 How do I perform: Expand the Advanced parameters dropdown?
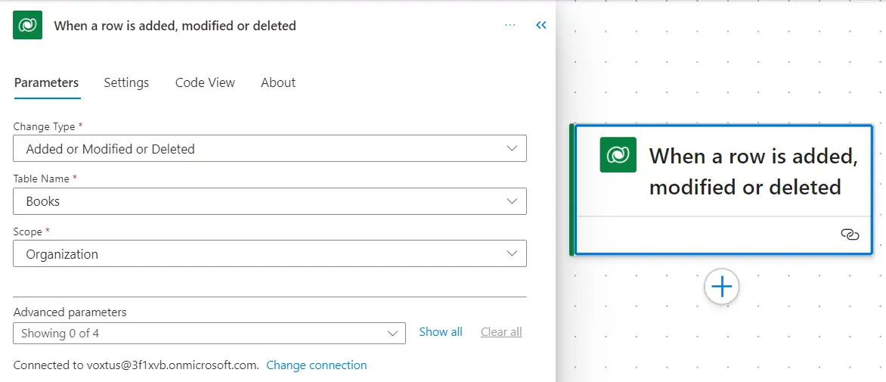click(209, 333)
